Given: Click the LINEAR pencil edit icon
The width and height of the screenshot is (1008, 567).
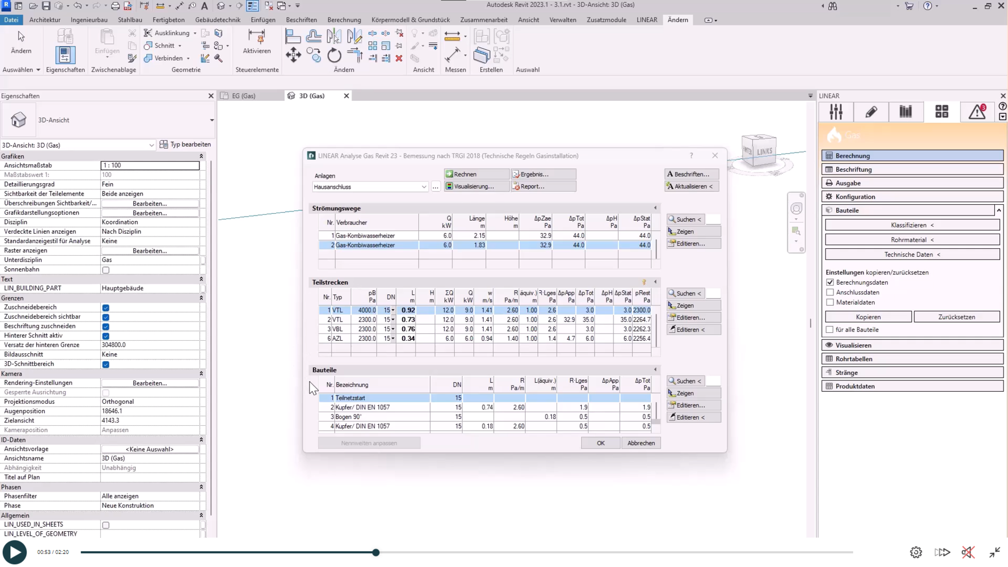Looking at the screenshot, I should point(871,112).
